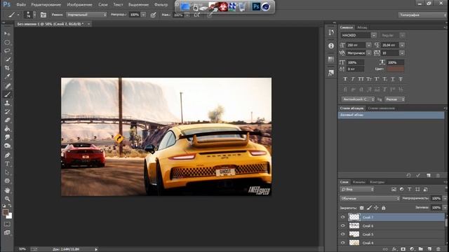The height and width of the screenshot is (252, 449).
Task: Create new adjustment layer icon
Action: 412,249
